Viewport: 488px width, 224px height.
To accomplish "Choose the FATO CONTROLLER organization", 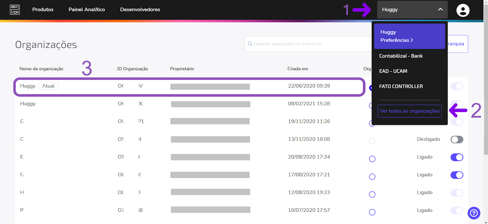I will pos(401,86).
